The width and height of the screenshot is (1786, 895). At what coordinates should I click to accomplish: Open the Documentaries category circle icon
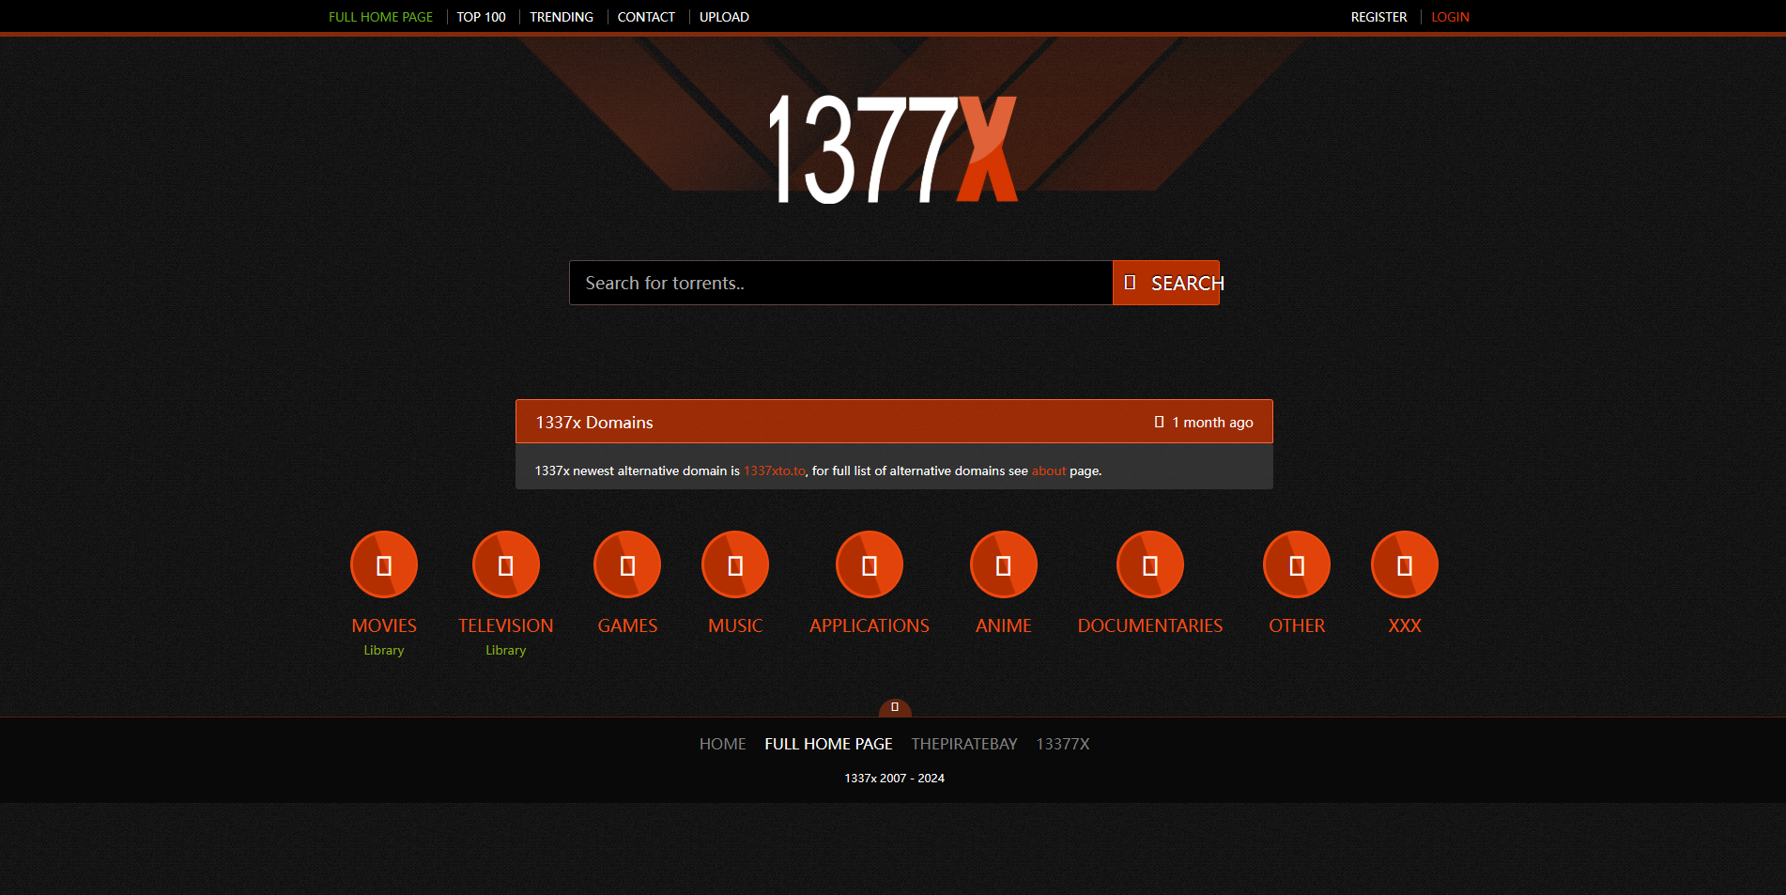point(1150,564)
